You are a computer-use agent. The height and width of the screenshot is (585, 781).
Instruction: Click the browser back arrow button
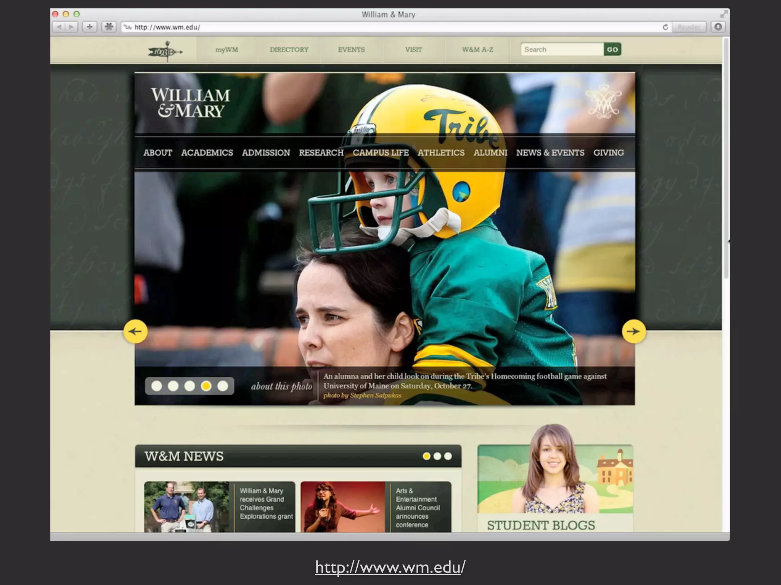[59, 27]
